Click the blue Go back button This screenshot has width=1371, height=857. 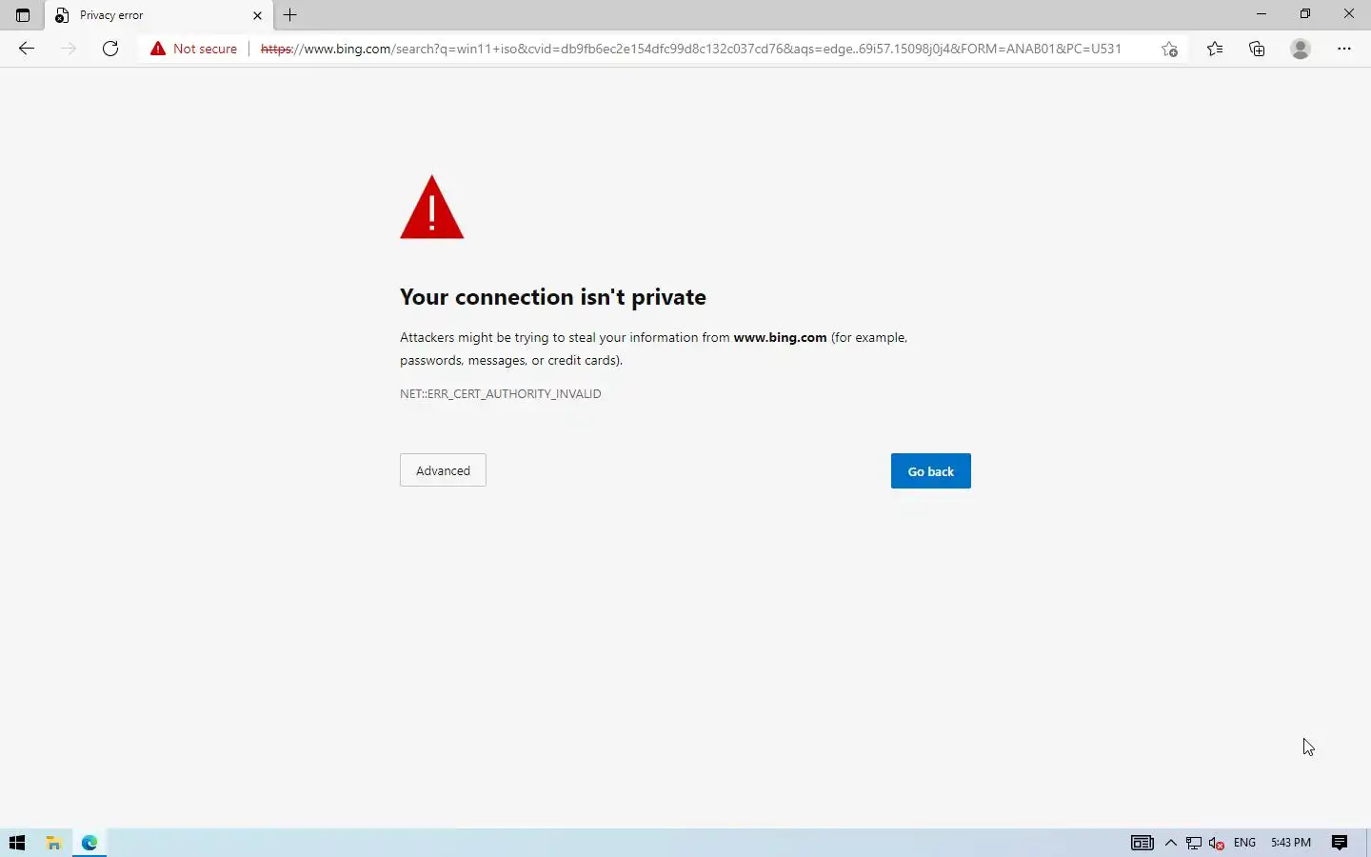click(931, 471)
